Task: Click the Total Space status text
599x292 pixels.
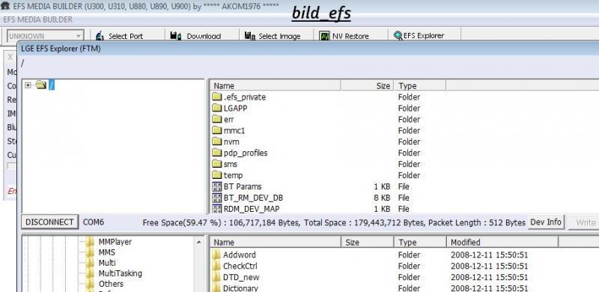Action: coord(364,222)
